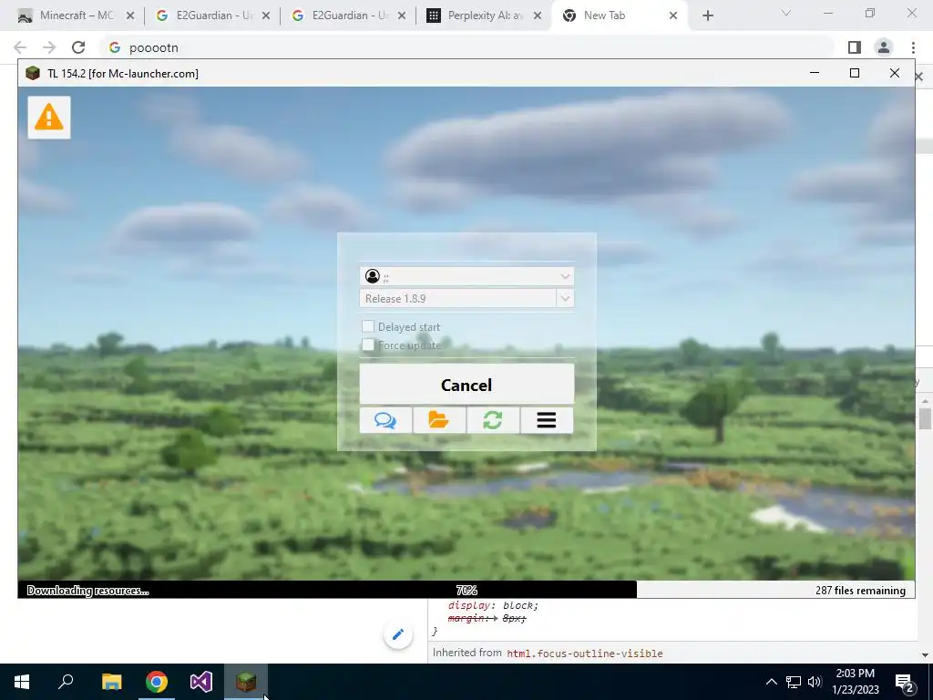Image resolution: width=933 pixels, height=700 pixels.
Task: Close the New Tab tab
Action: pyautogui.click(x=673, y=15)
